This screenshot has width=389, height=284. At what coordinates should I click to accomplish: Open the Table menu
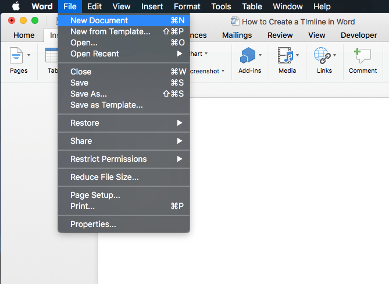point(252,6)
